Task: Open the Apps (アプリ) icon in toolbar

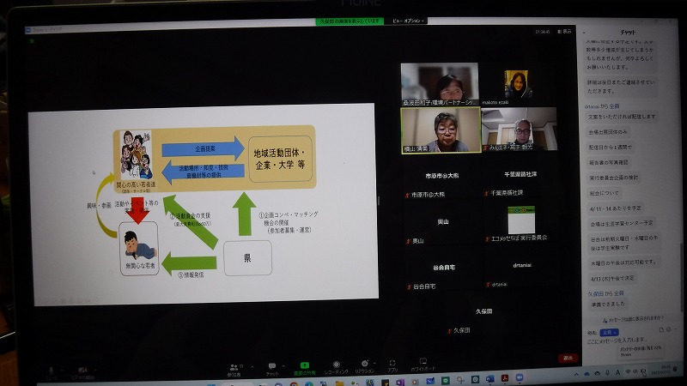Action: point(392,363)
